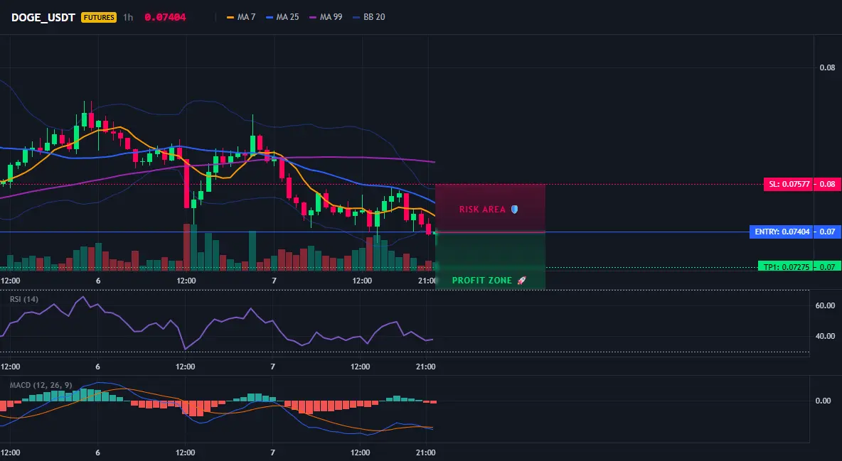Click the SL: 0.07577 price label

point(788,184)
